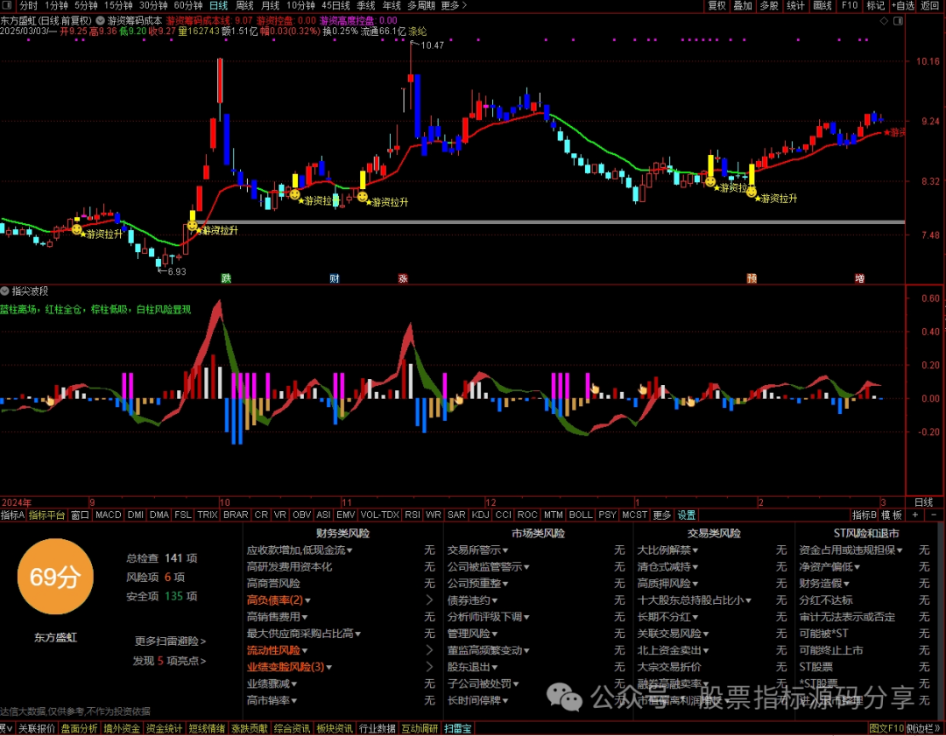The height and width of the screenshot is (736, 946).
Task: Toggle the 侧边栏 sidebar at bottom right
Action: pyautogui.click(x=923, y=728)
